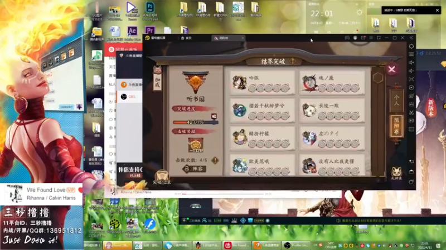Click the 击破奖励 reward chest

pos(196,145)
